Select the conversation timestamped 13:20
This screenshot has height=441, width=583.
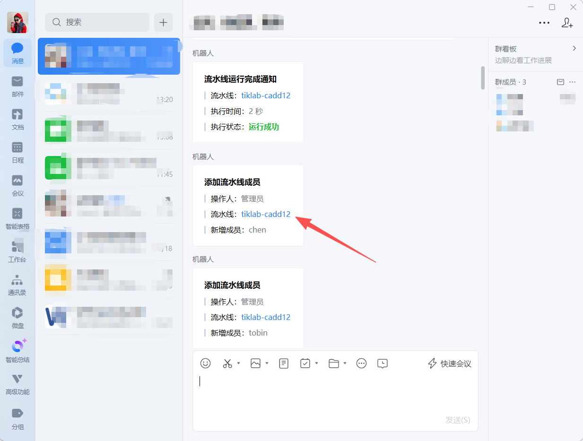(x=109, y=93)
